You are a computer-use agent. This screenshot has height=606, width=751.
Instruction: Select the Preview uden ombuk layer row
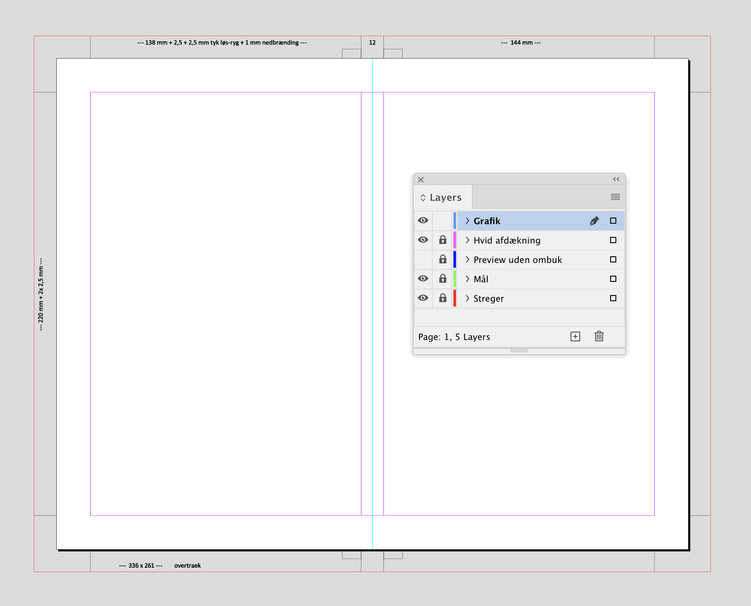tap(519, 259)
